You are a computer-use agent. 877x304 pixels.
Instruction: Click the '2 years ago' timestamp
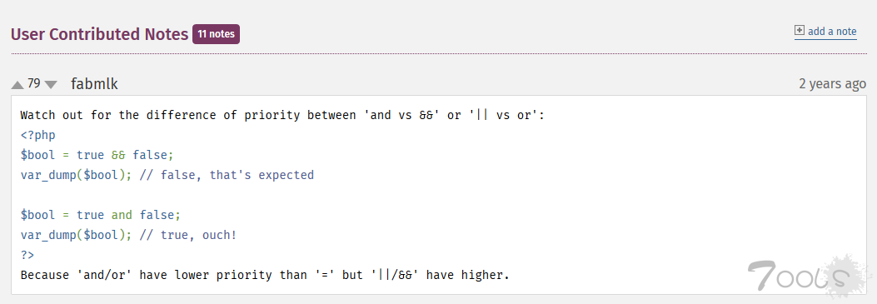pyautogui.click(x=832, y=84)
